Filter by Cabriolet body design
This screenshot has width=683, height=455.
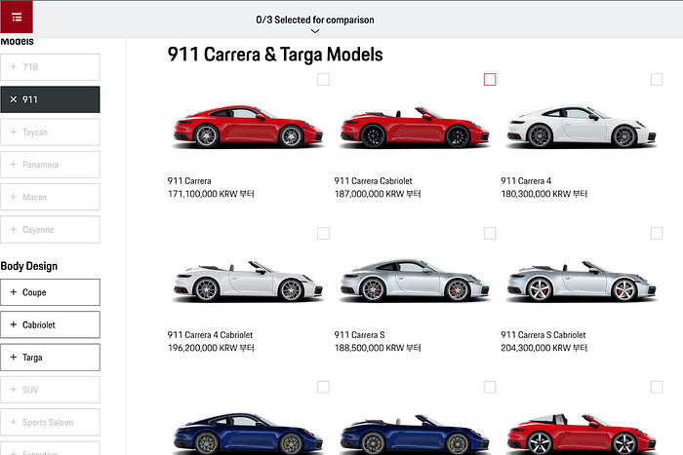click(50, 324)
